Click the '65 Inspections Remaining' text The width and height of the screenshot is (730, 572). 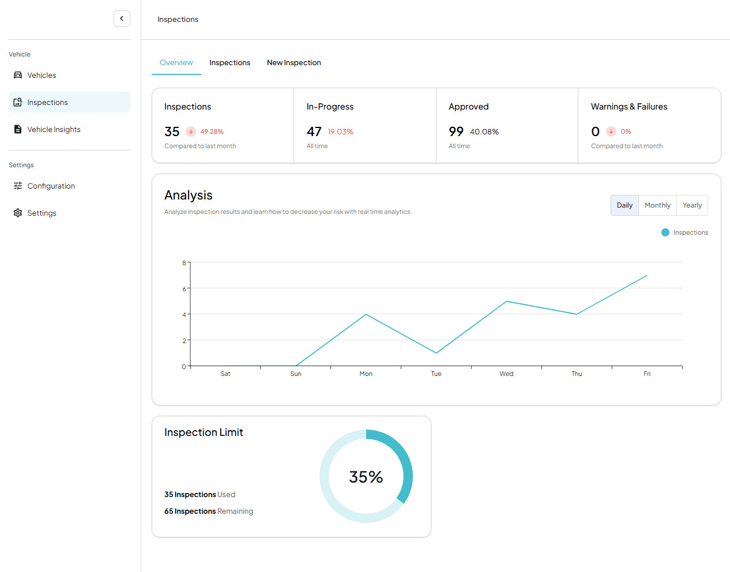[209, 511]
